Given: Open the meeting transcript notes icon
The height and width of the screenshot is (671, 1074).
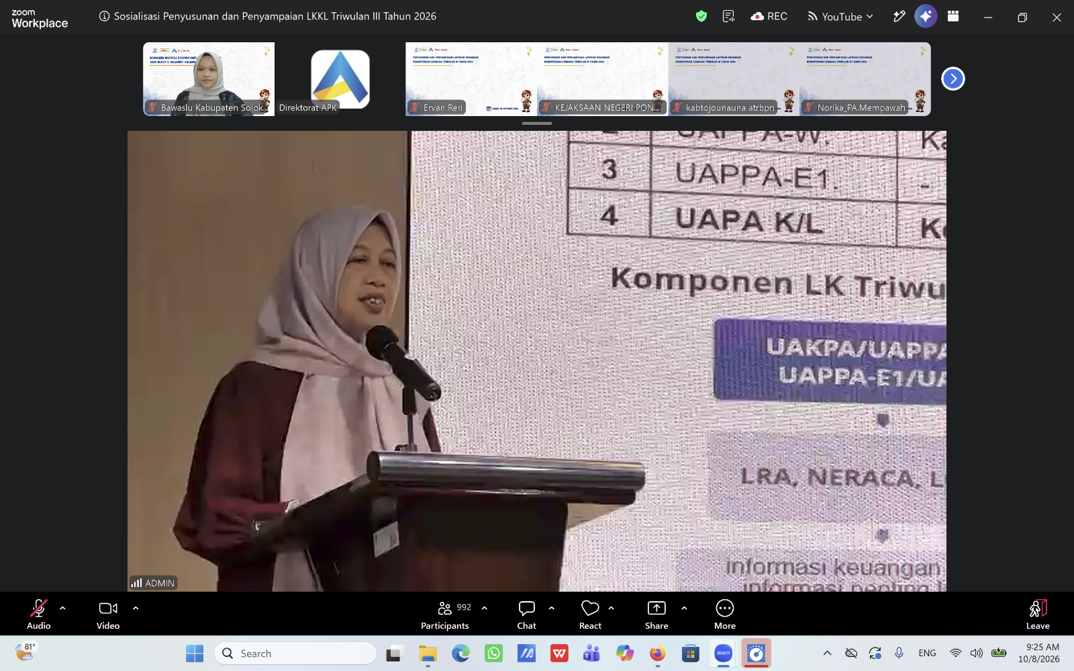Looking at the screenshot, I should (x=728, y=16).
